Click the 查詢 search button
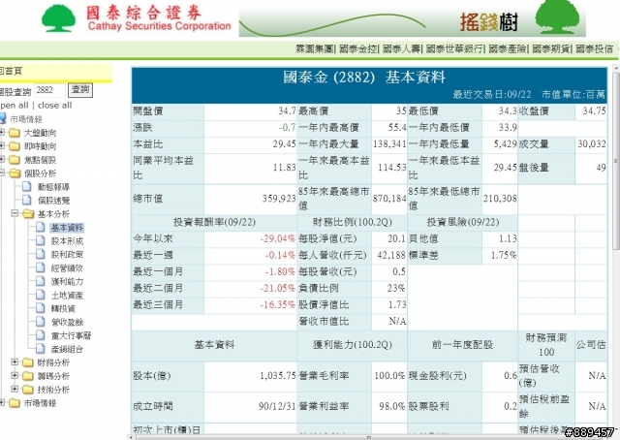 coord(80,90)
